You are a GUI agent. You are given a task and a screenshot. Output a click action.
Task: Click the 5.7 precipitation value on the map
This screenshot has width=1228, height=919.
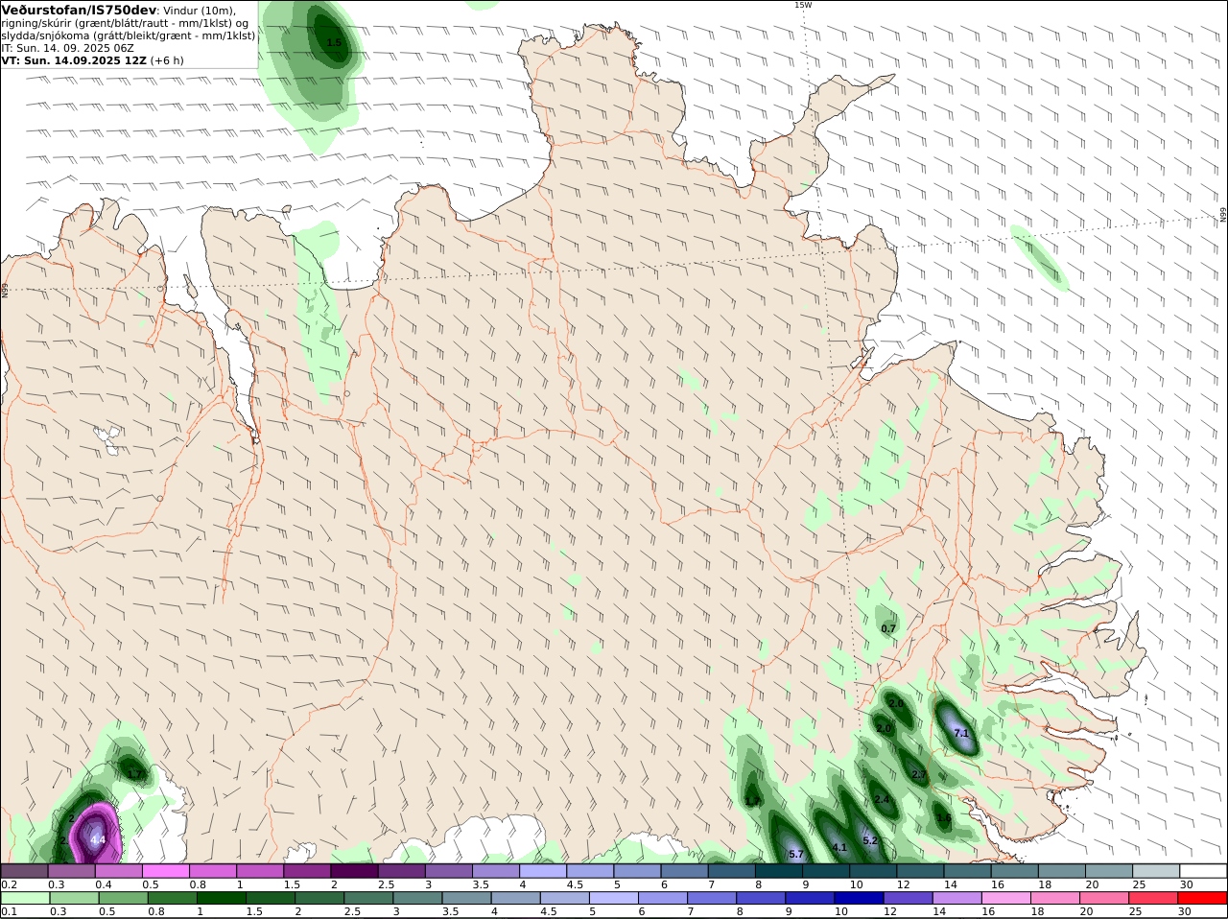[x=795, y=854]
